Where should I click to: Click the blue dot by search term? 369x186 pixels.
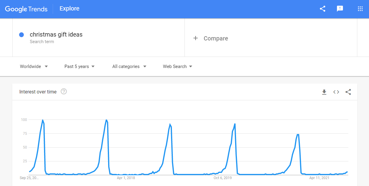tap(22, 35)
